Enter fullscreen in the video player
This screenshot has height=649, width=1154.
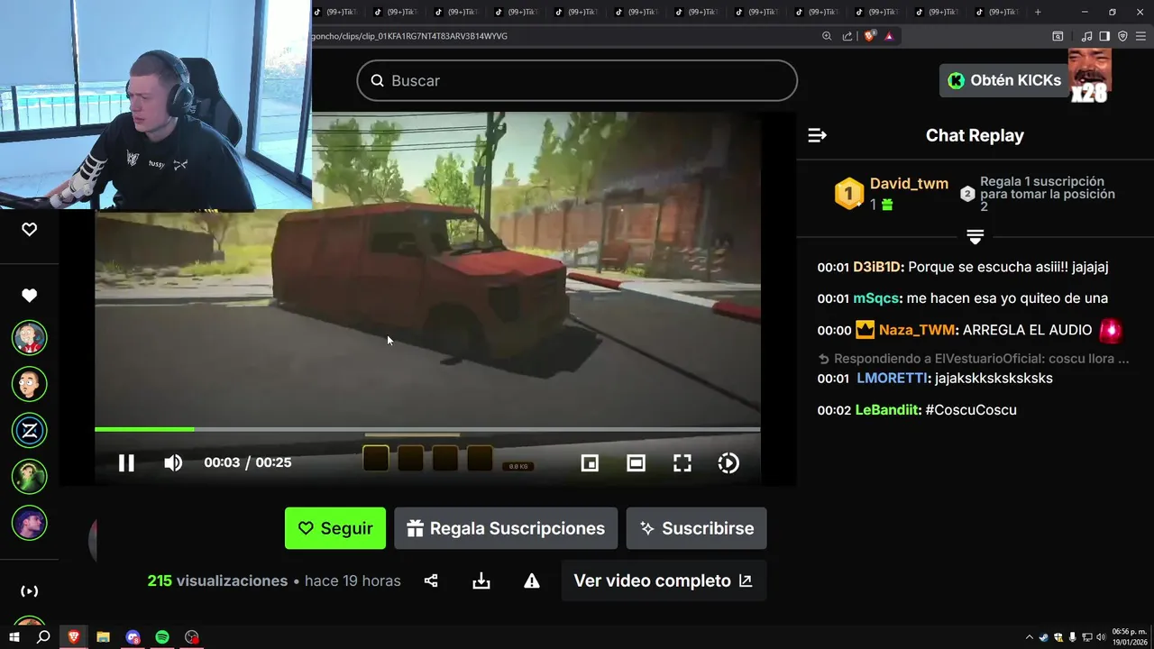(682, 462)
